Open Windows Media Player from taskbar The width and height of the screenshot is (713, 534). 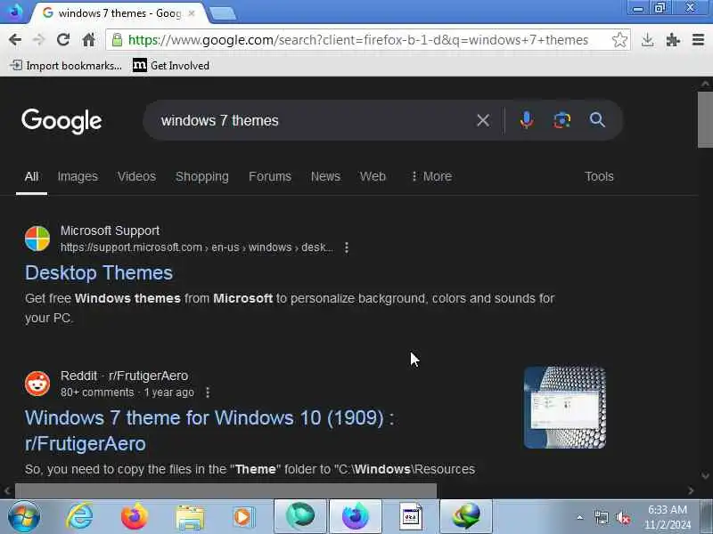point(244,517)
